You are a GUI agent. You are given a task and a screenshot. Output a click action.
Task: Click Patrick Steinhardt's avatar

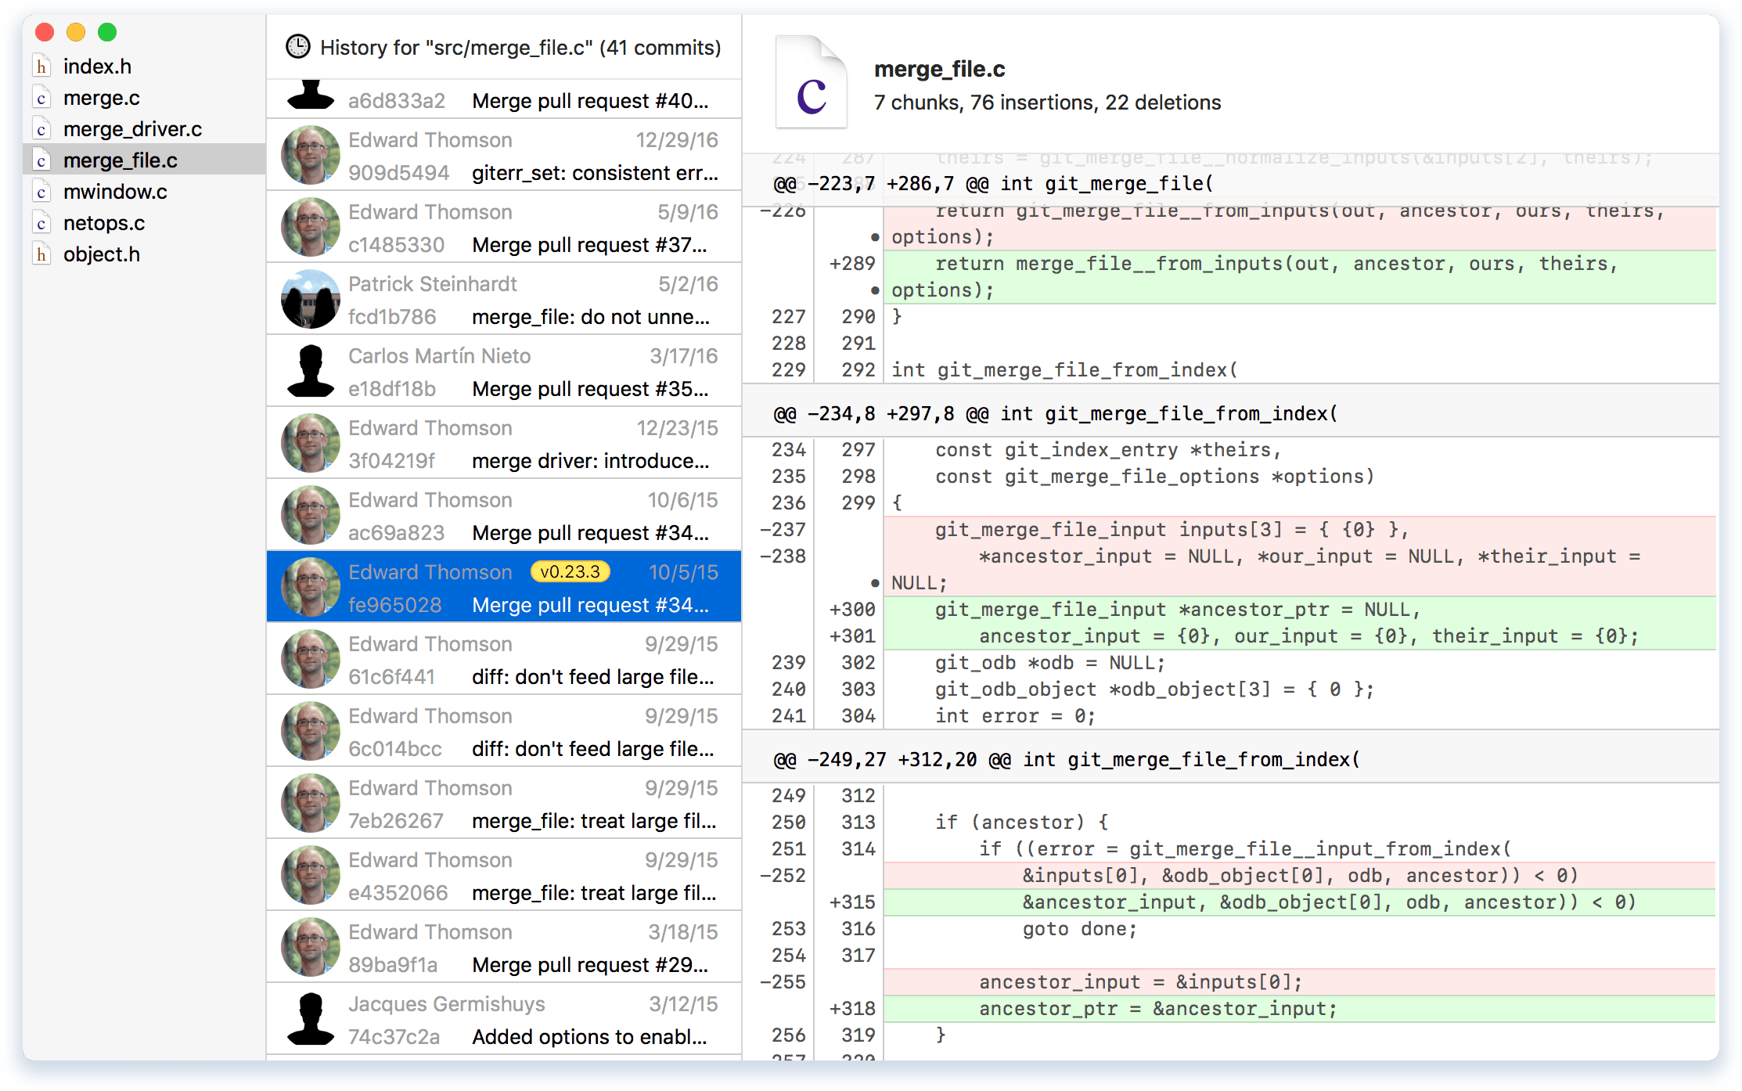pos(311,299)
